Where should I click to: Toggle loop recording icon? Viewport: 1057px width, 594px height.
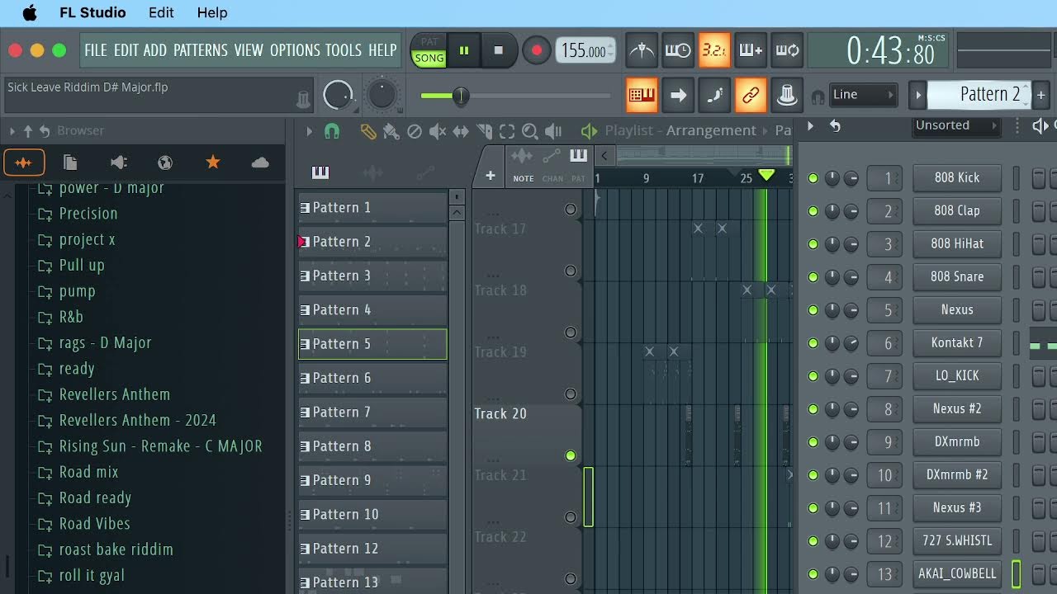787,50
